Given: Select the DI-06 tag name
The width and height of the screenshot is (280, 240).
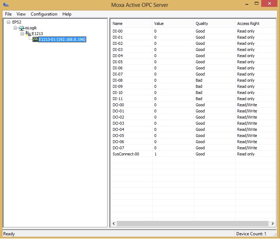Looking at the screenshot, I should coord(118,68).
